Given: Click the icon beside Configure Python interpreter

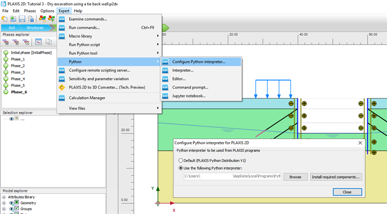Looking at the screenshot, I should pyautogui.click(x=165, y=62).
